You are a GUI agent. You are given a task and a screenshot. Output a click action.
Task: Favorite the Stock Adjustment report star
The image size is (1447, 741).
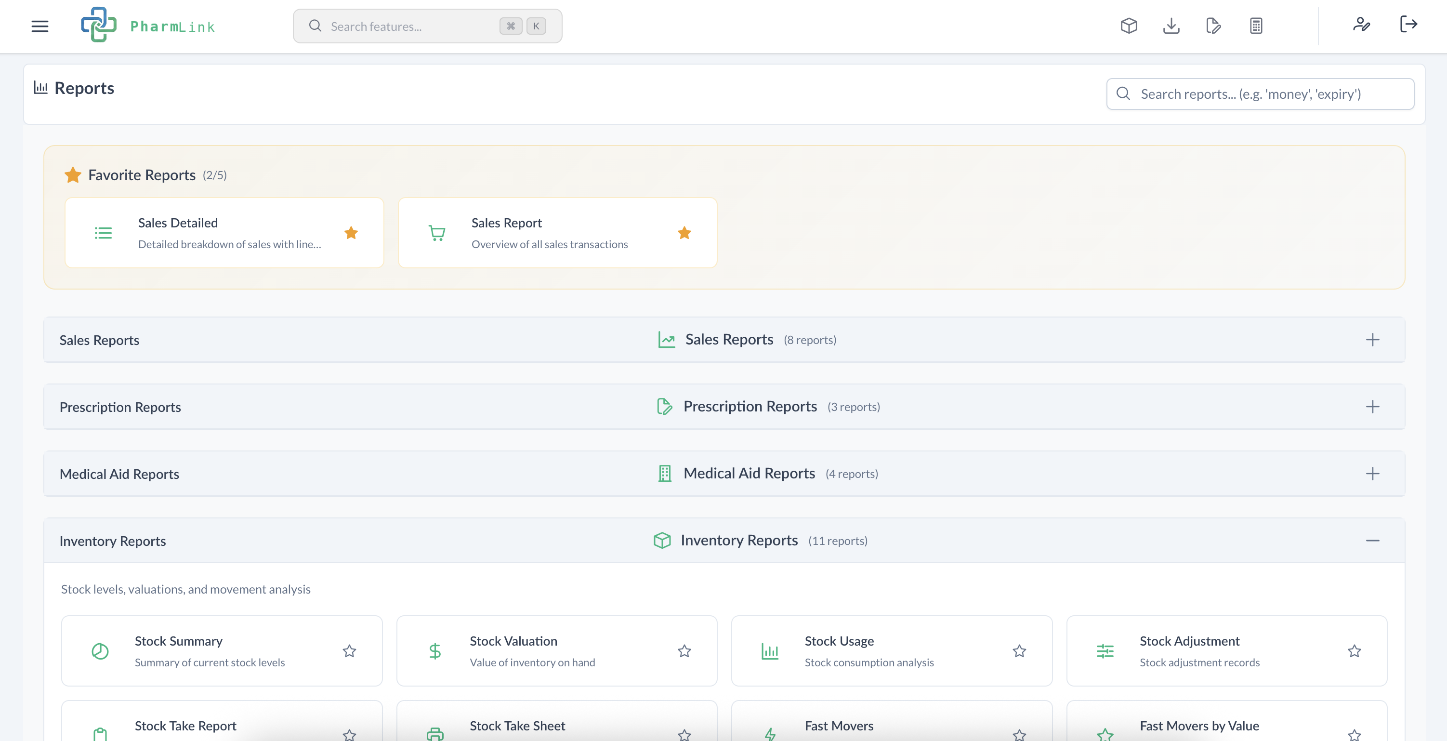tap(1355, 651)
